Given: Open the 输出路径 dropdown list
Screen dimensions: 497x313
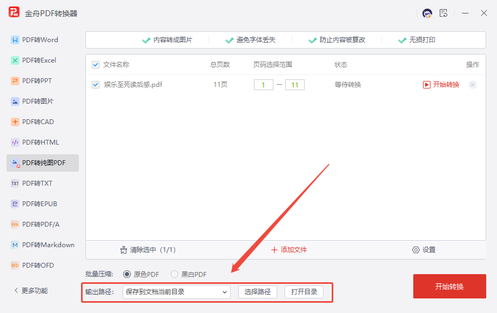Looking at the screenshot, I should pos(177,292).
